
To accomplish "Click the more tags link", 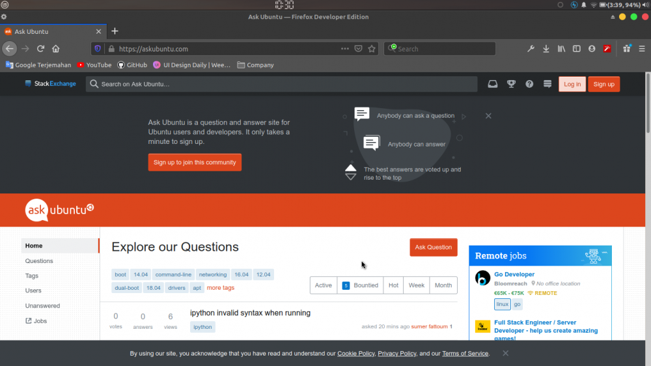I will [x=221, y=287].
